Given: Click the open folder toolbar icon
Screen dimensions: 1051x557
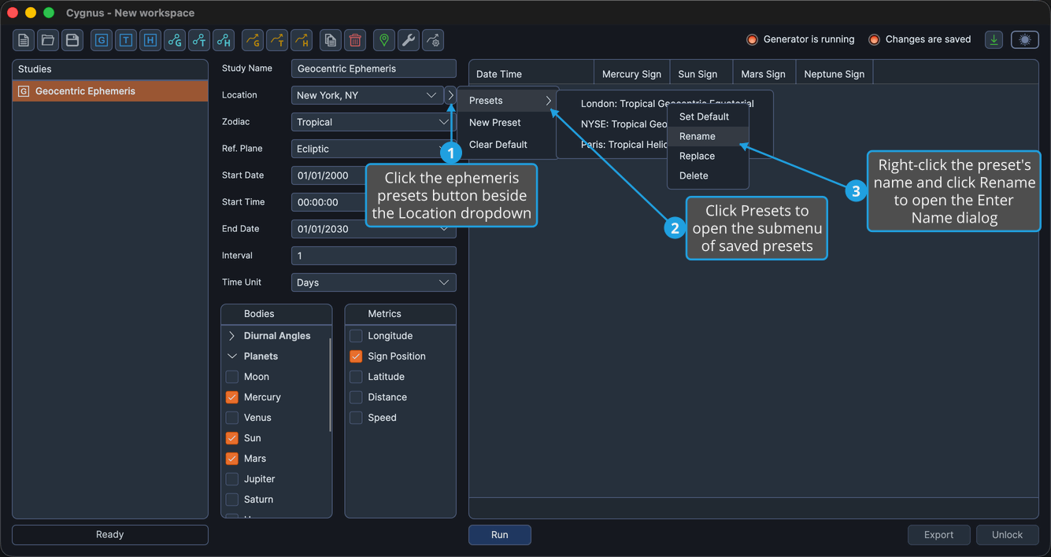Looking at the screenshot, I should tap(48, 40).
